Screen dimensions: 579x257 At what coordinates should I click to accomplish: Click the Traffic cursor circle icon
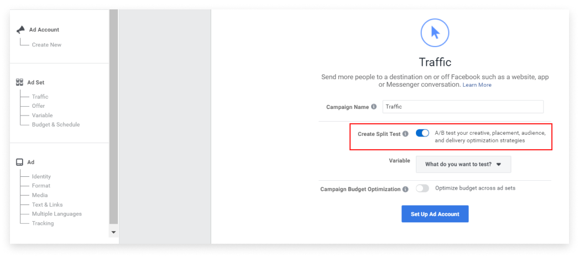click(435, 33)
